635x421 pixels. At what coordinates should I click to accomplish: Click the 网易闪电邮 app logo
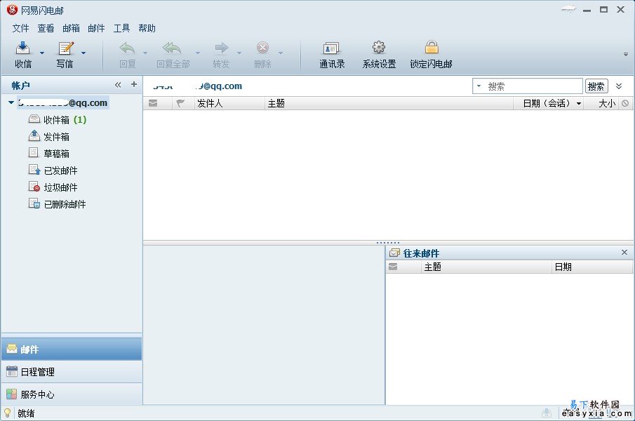tap(12, 10)
